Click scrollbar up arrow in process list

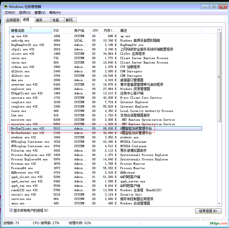[219, 30]
